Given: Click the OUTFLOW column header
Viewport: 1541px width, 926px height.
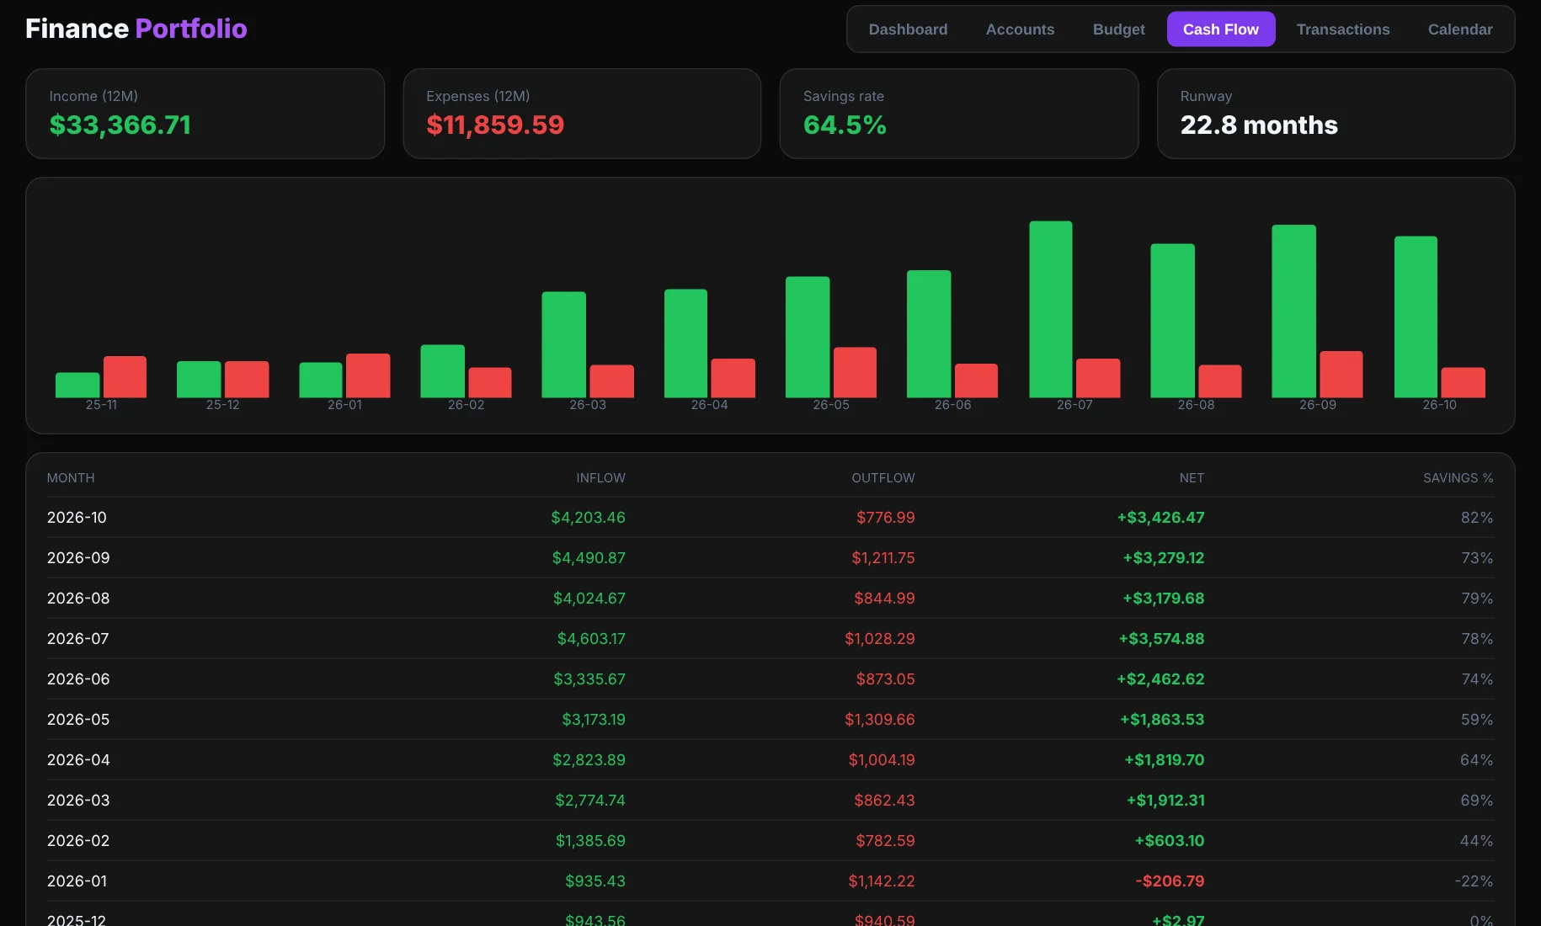Looking at the screenshot, I should (882, 477).
